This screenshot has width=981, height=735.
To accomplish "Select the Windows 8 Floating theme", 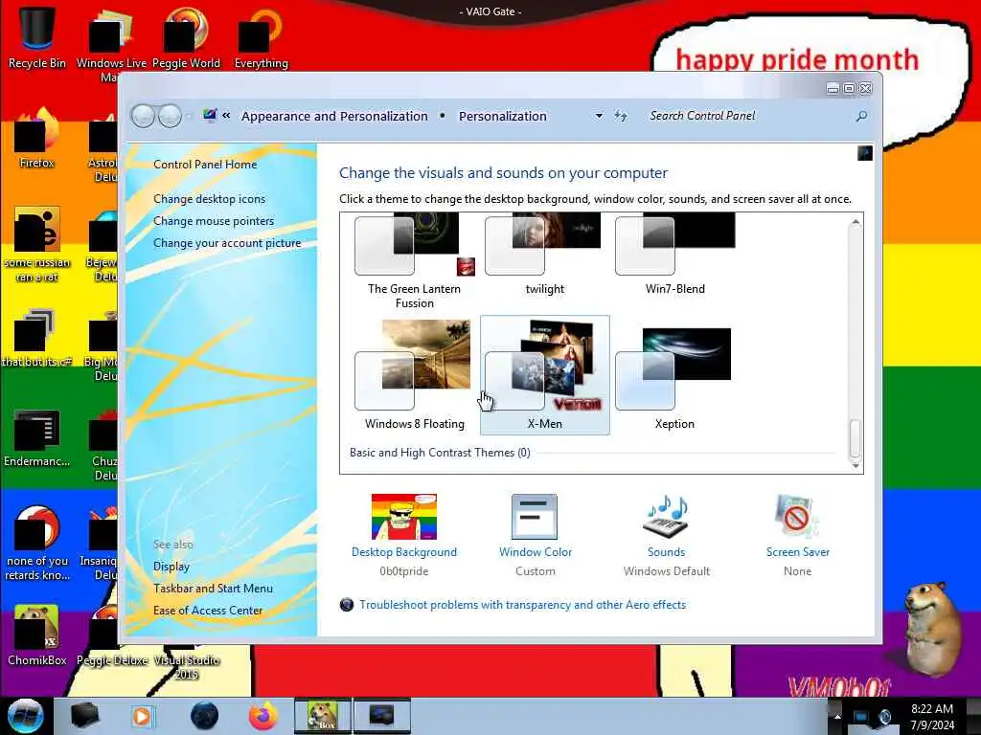I will click(x=414, y=375).
